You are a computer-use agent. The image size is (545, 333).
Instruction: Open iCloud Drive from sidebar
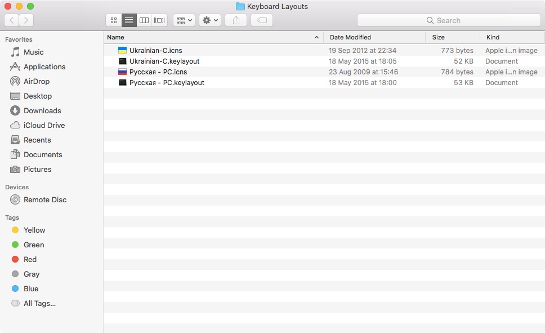[44, 125]
